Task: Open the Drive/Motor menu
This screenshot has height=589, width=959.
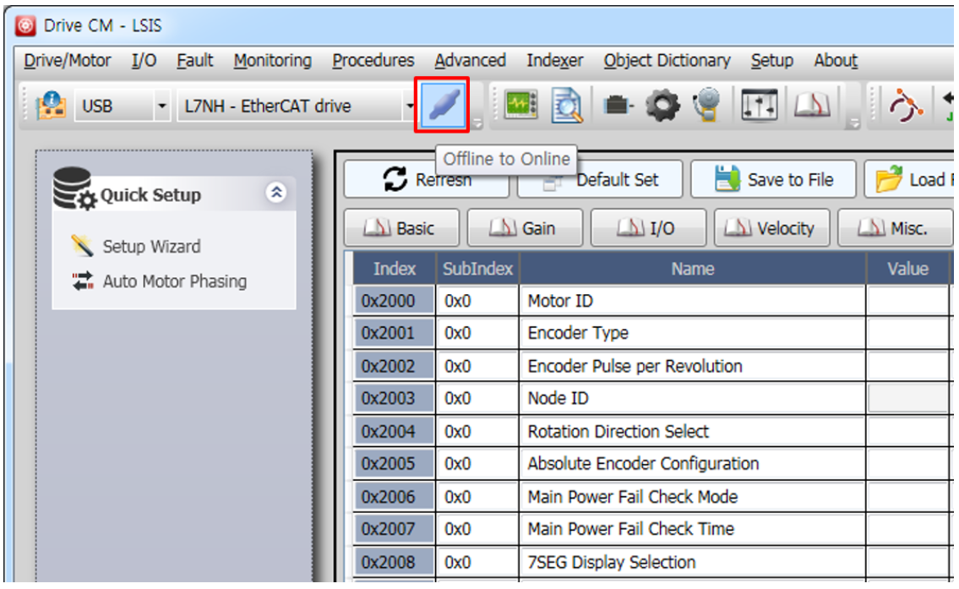Action: click(68, 61)
